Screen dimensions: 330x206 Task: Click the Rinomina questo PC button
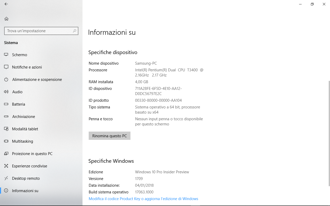tap(110, 136)
